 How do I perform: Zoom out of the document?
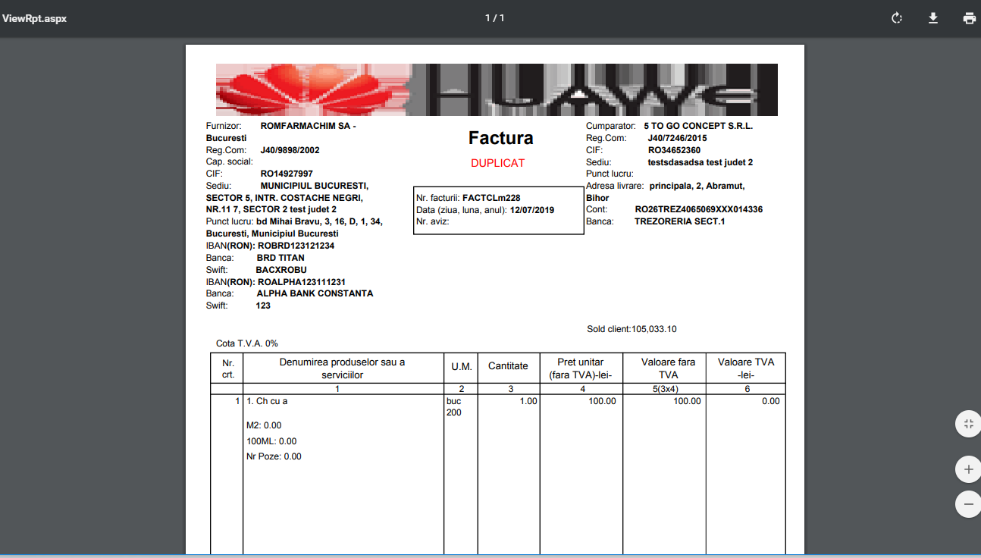pos(968,503)
